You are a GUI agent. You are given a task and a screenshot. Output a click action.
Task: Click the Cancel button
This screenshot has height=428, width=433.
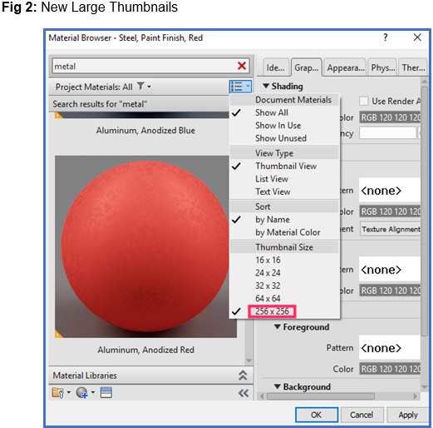[x=362, y=415]
